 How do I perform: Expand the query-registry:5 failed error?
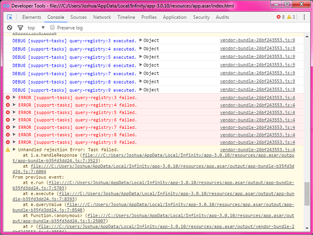click(x=14, y=112)
